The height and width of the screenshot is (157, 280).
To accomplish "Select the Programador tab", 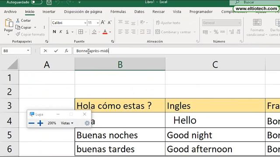I will (x=201, y=12).
